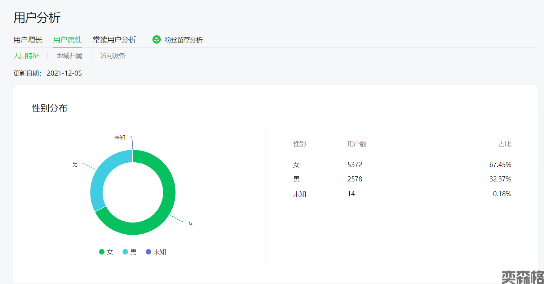The image size is (544, 284).
Task: Toggle the green 女 legend item
Action: pos(106,252)
